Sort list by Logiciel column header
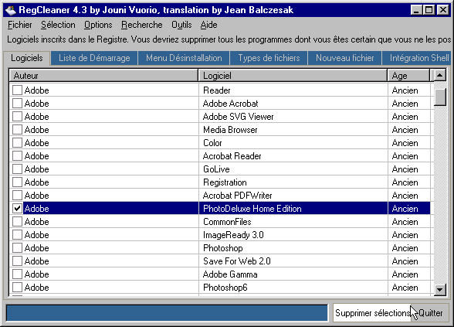The height and width of the screenshot is (327, 454). coord(293,76)
